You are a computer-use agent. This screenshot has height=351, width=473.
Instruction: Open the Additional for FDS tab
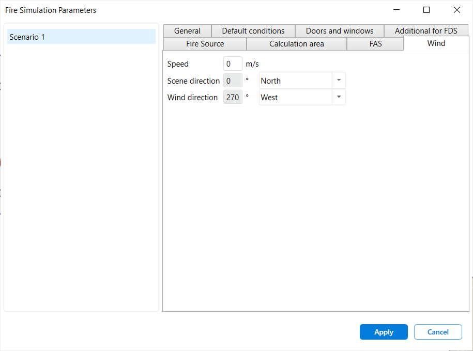click(426, 31)
